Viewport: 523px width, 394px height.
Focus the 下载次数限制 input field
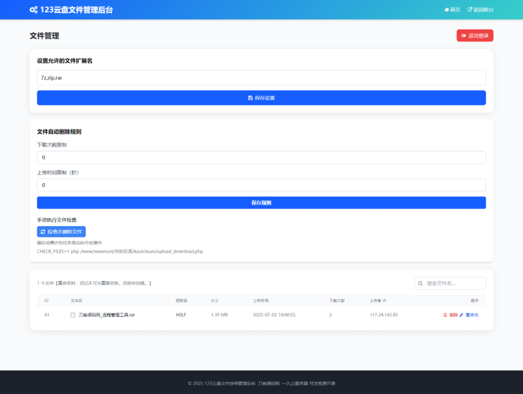pos(261,157)
